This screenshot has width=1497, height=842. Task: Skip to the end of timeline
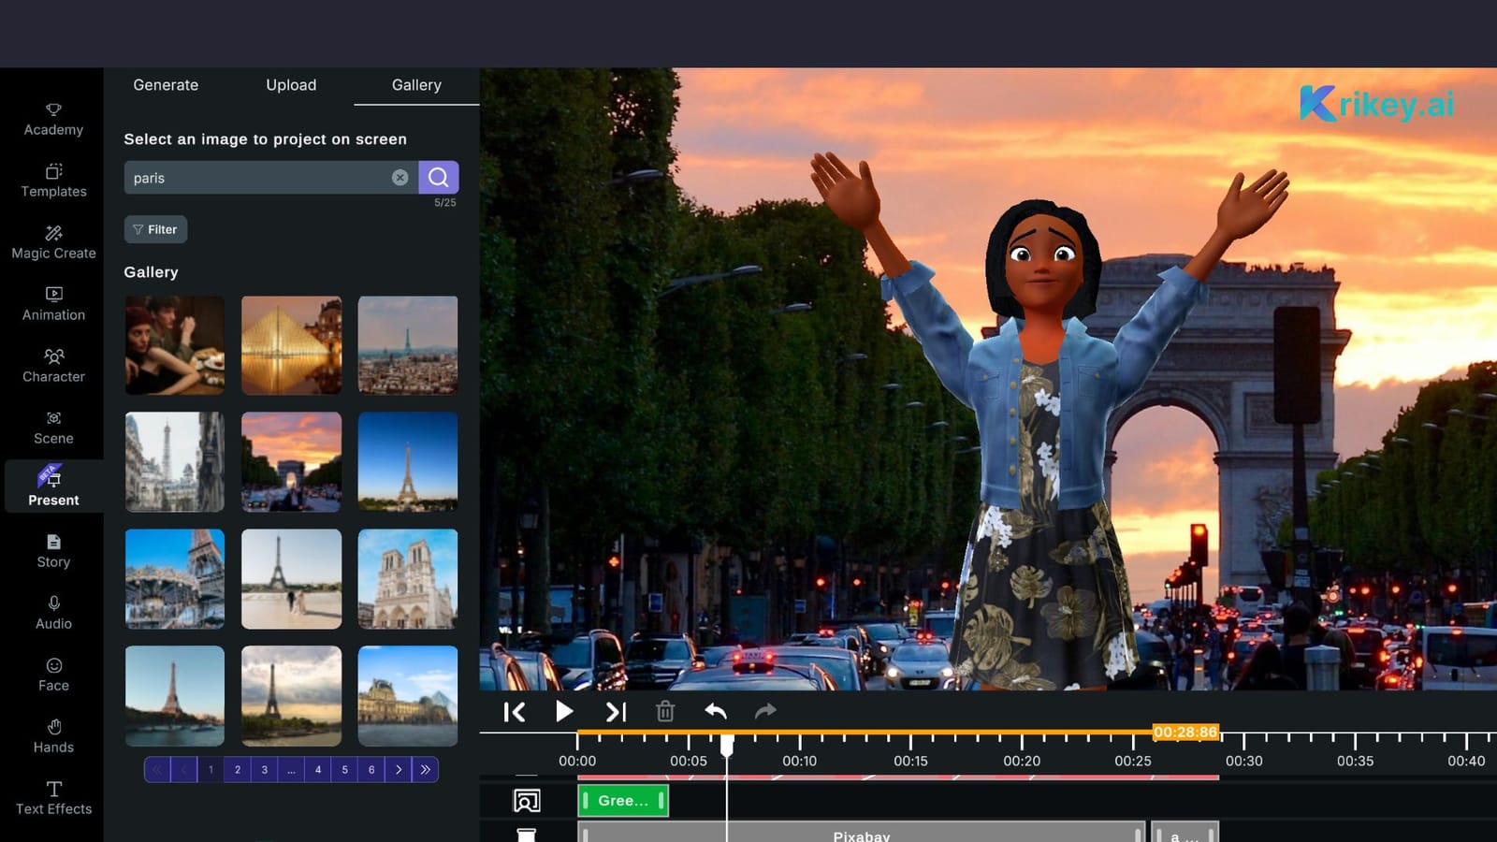pos(615,712)
